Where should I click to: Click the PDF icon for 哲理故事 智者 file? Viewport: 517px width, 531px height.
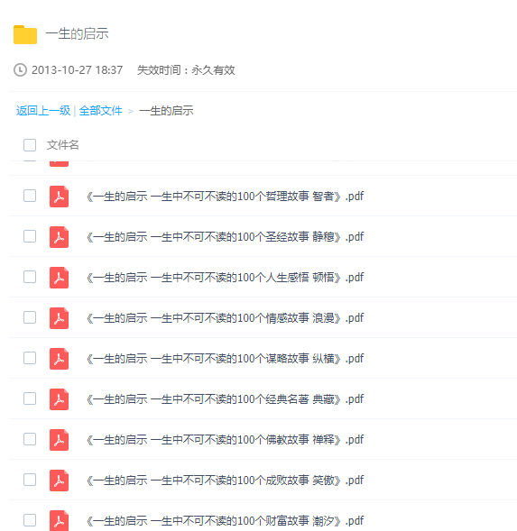click(59, 196)
